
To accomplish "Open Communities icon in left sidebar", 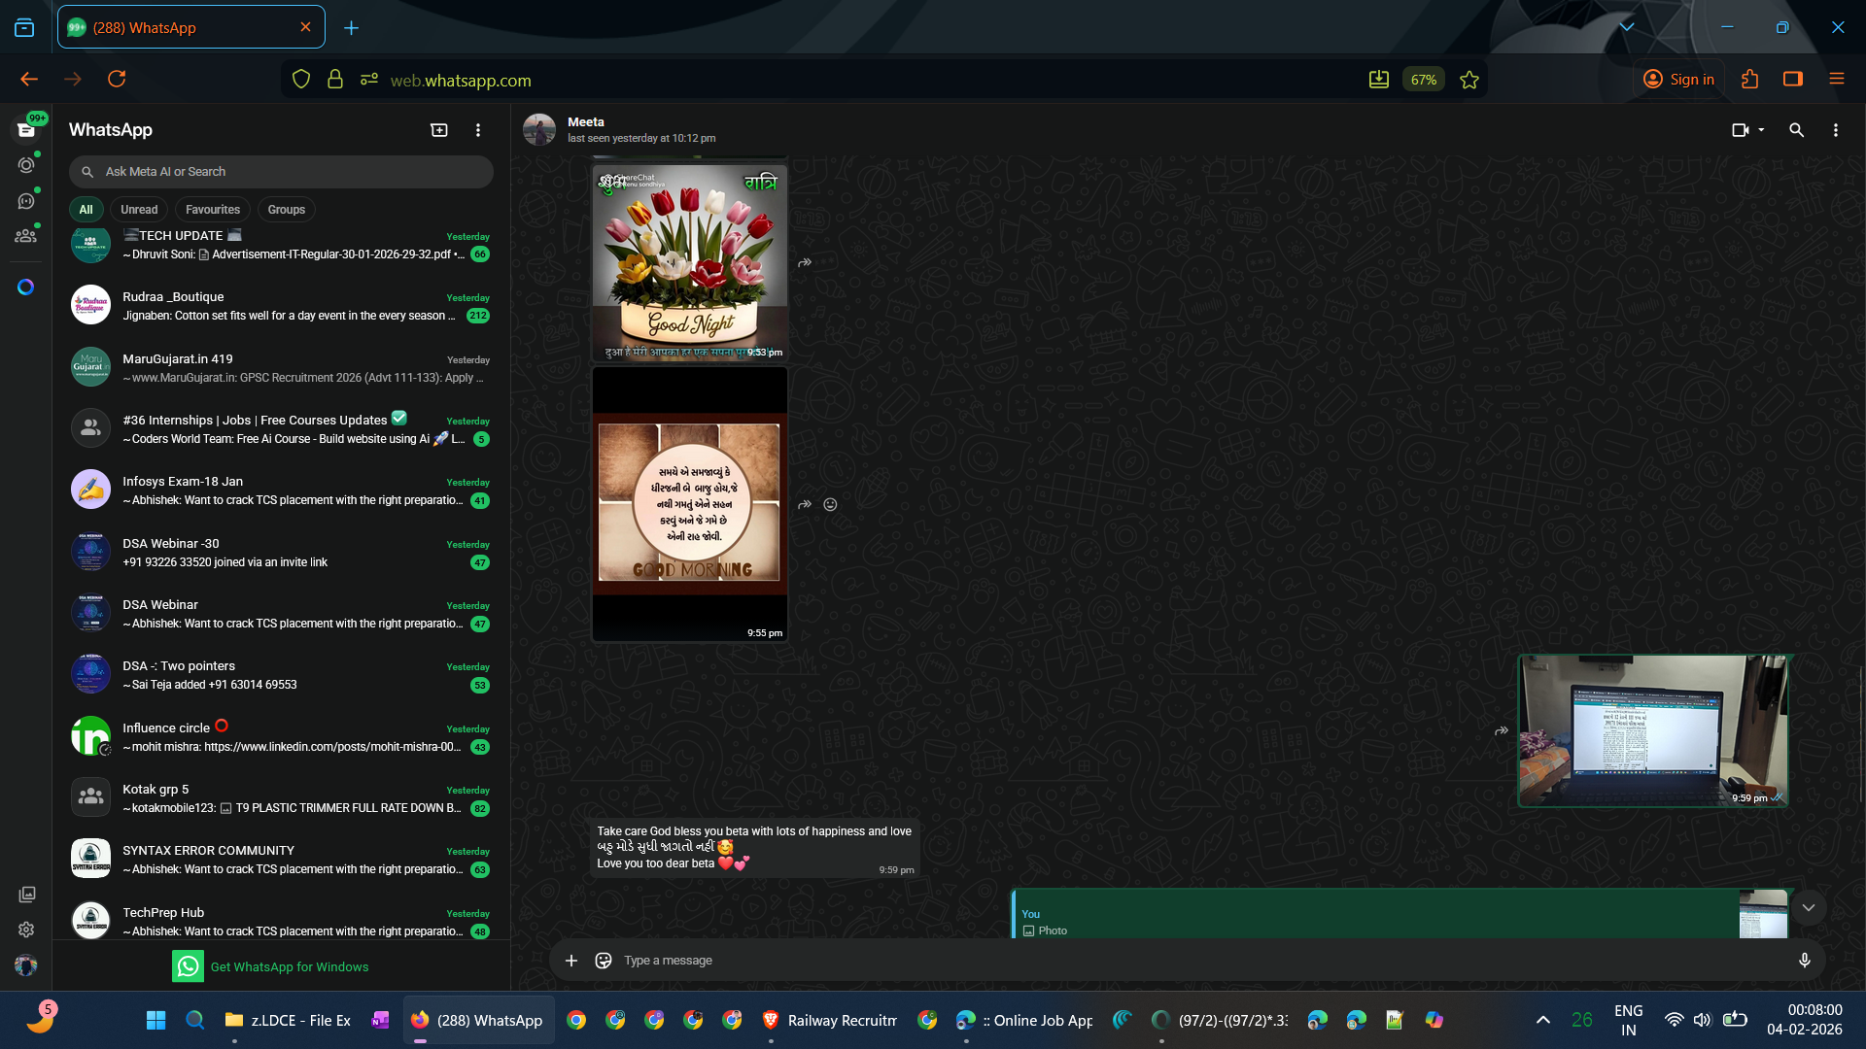I will pos(26,236).
